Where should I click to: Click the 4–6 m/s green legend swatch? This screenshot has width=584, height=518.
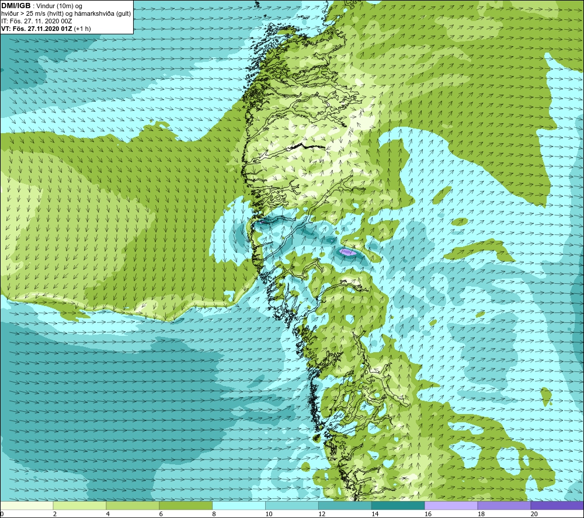point(133,505)
